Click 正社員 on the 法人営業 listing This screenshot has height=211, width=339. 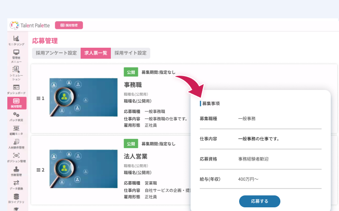151,197
